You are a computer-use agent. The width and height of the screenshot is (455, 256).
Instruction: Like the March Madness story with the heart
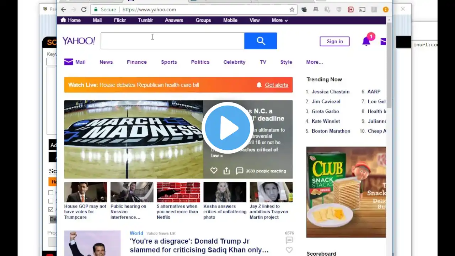click(214, 171)
